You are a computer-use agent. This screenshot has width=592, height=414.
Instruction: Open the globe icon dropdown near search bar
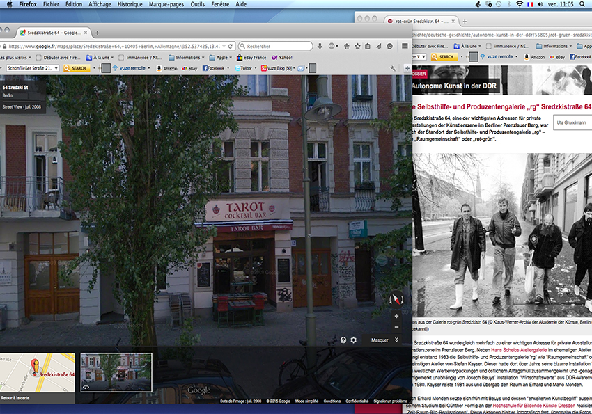click(333, 47)
